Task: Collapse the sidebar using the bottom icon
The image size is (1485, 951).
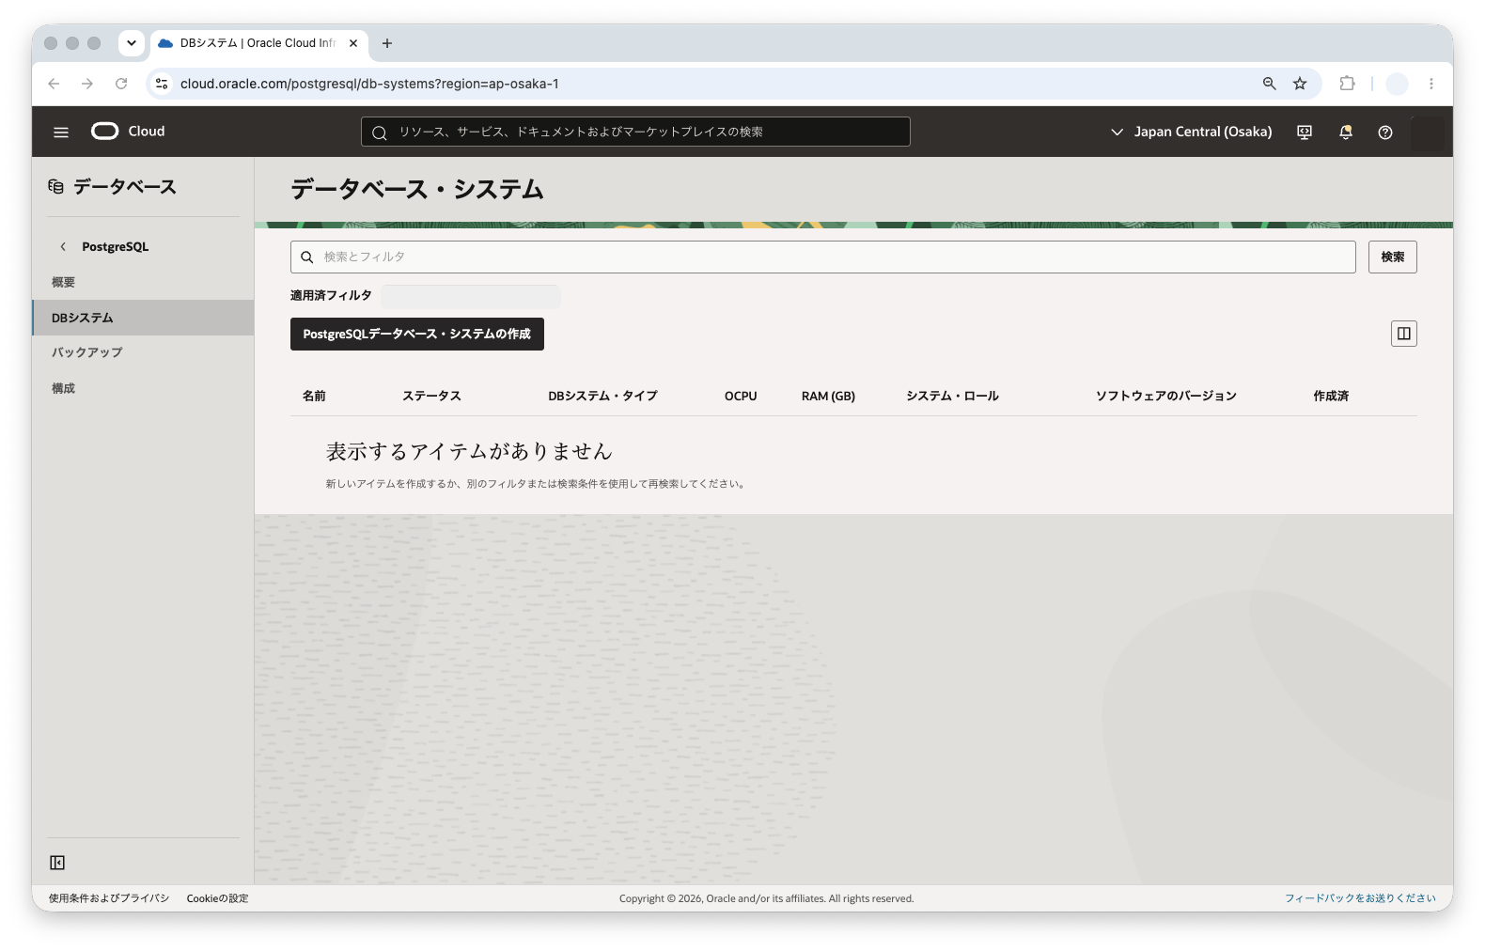Action: point(57,863)
